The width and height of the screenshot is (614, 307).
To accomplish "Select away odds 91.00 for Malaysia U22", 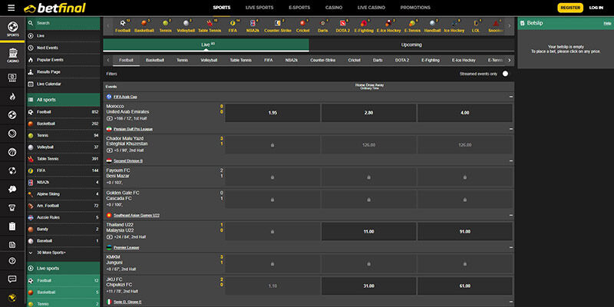I will [465, 232].
